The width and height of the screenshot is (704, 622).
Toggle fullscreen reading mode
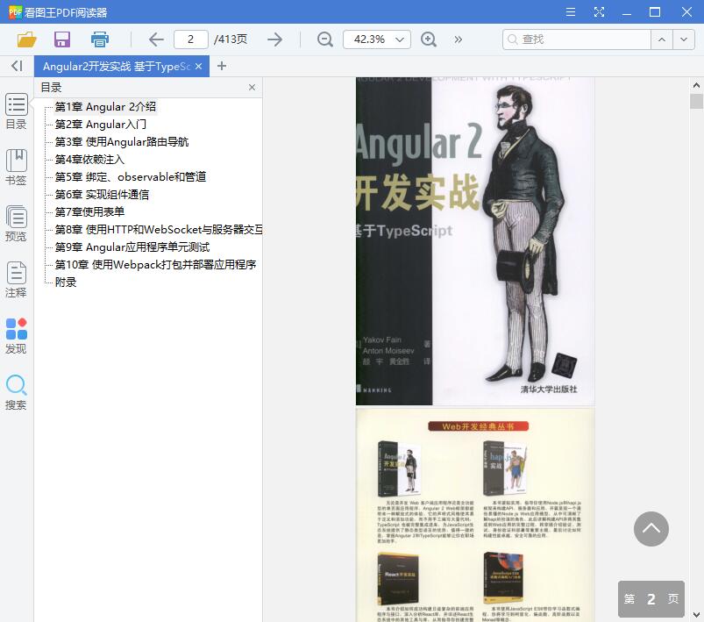pyautogui.click(x=600, y=11)
